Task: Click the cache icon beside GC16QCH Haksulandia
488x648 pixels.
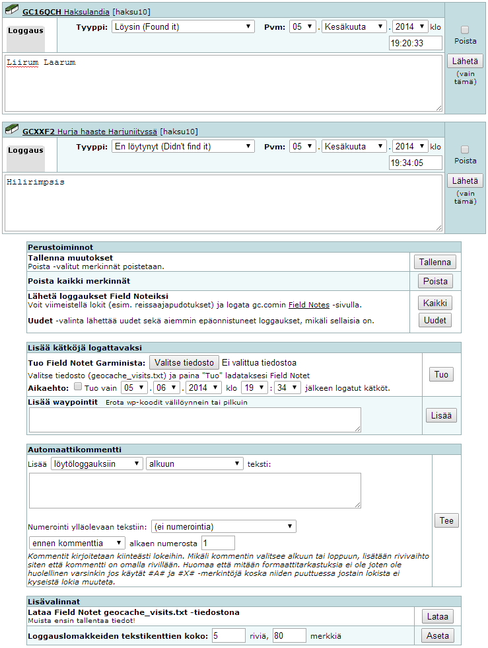Action: [12, 9]
